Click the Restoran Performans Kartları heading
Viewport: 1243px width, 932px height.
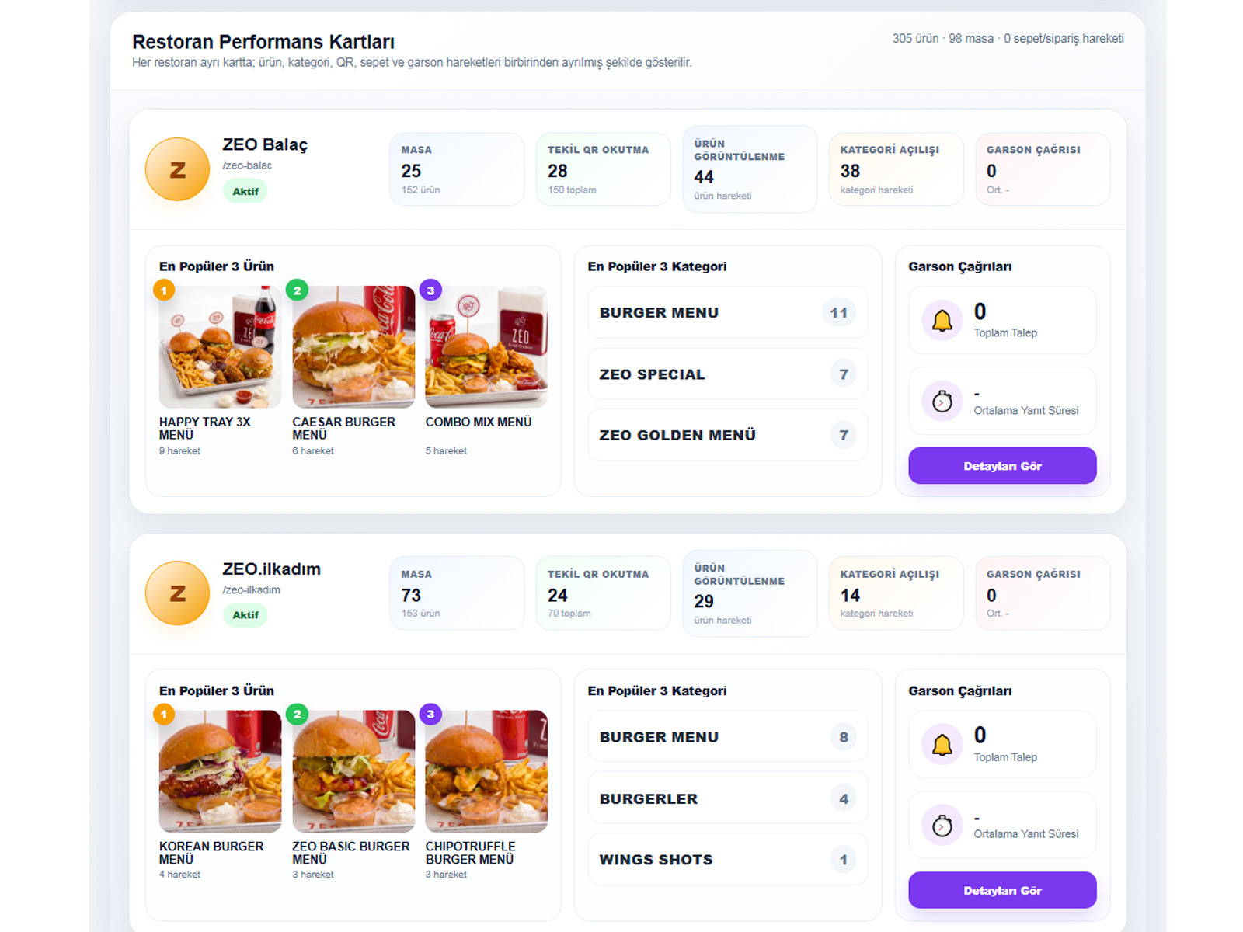[263, 42]
